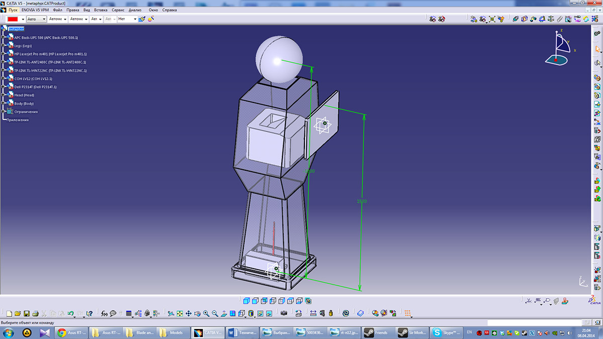Image resolution: width=603 pixels, height=339 pixels.
Task: Expand the Body (Body) tree node
Action: 3,103
